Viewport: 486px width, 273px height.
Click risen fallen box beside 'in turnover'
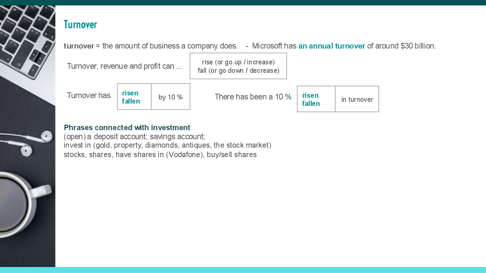pos(316,99)
